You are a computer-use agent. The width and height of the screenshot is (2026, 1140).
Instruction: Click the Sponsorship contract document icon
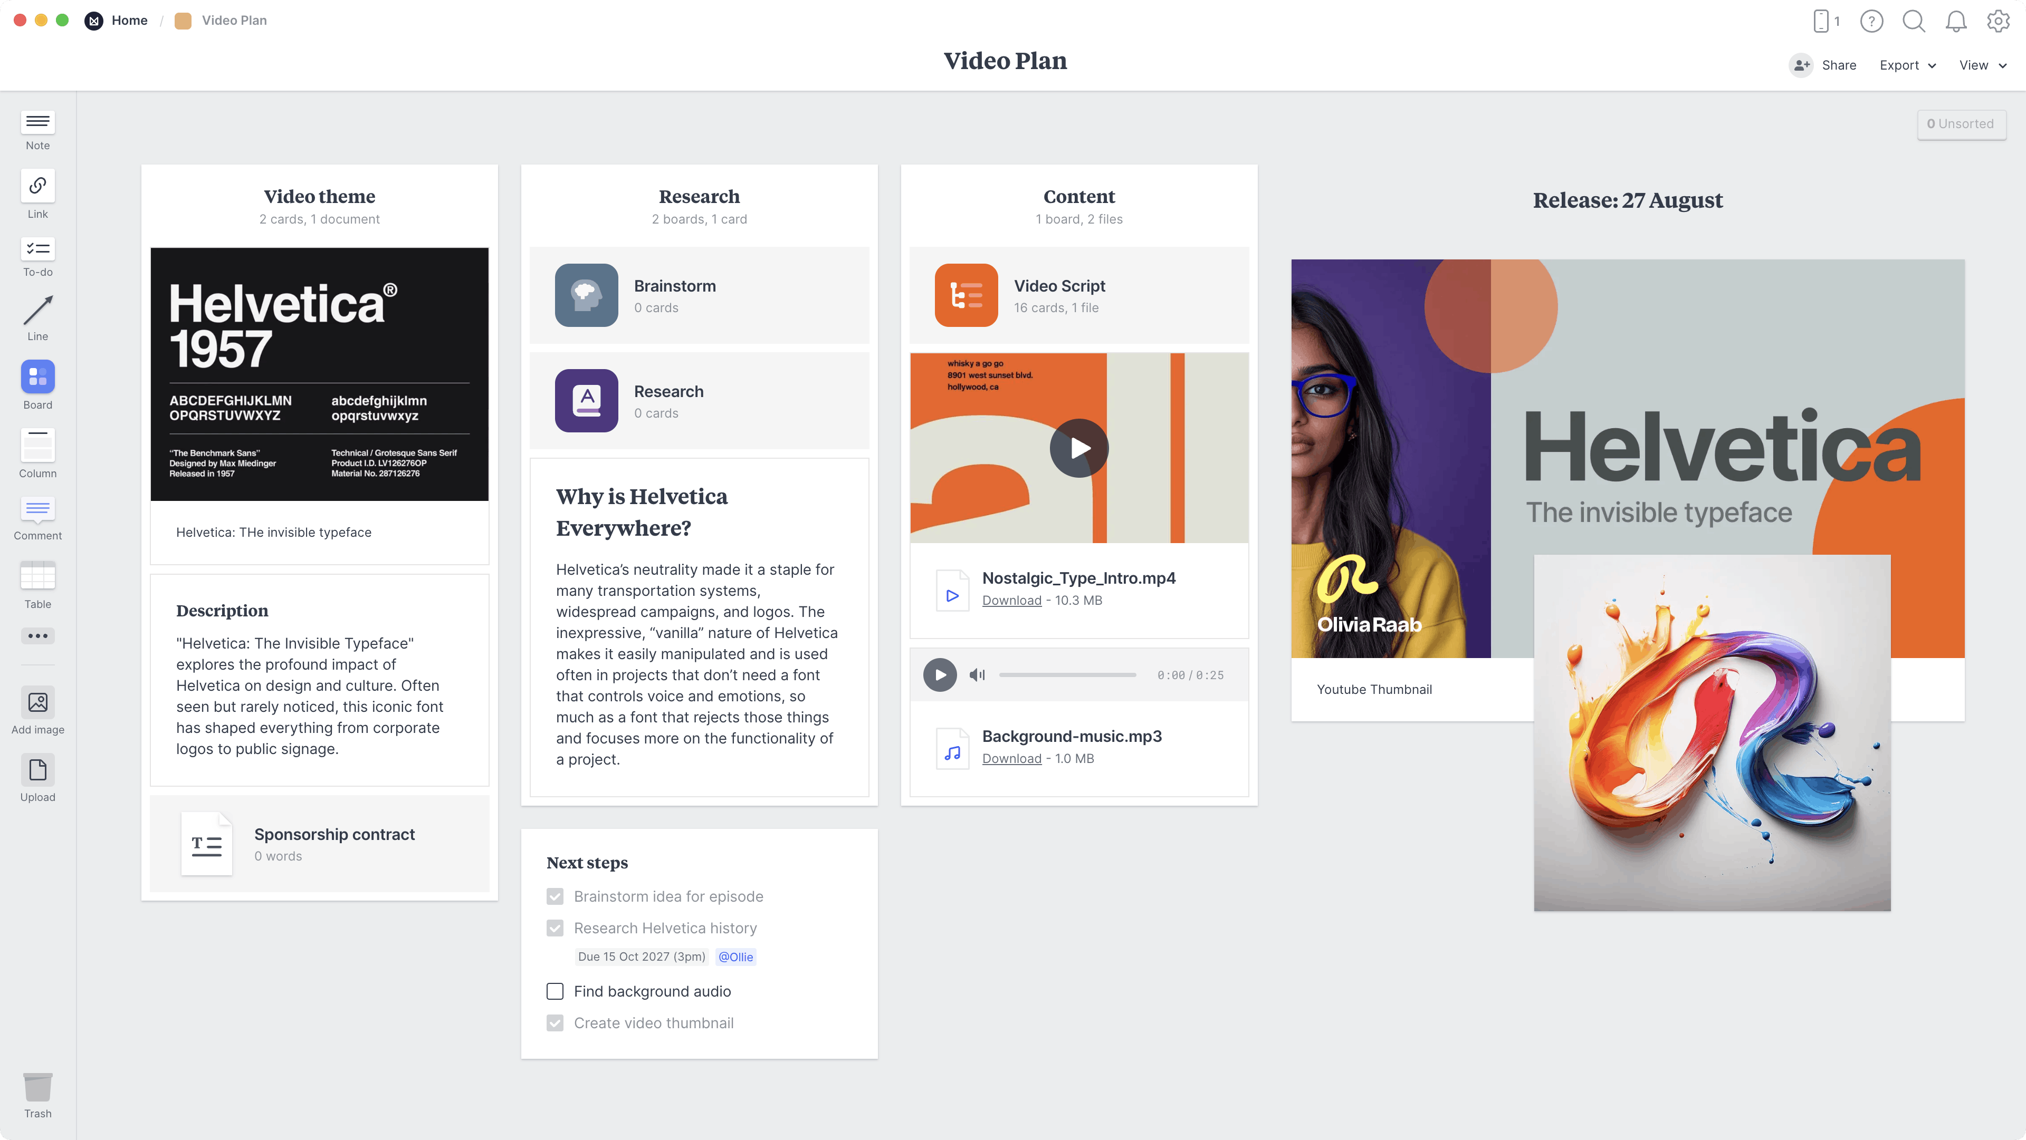click(x=206, y=844)
